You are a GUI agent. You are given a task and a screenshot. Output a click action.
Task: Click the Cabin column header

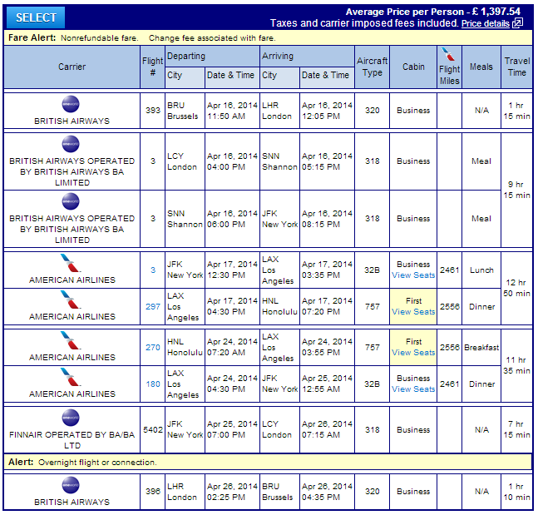(x=413, y=67)
